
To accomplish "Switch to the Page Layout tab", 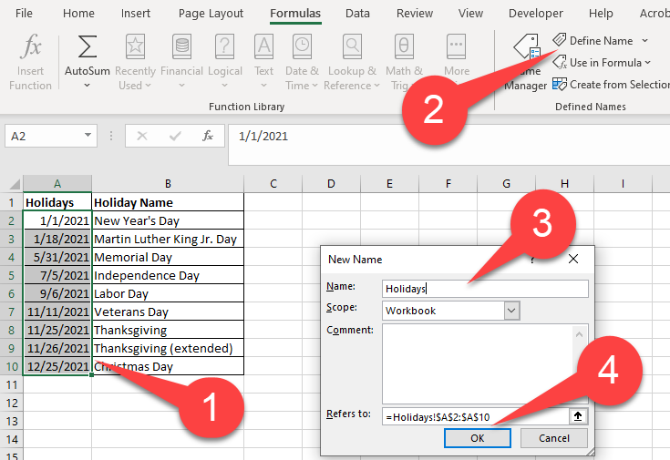I will pos(211,14).
